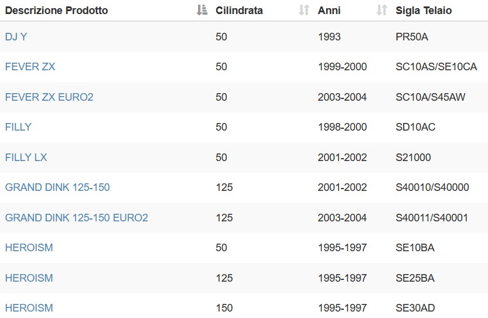Viewport: 488px width, 318px height.
Task: Select the 1993 year cell
Action: tap(329, 37)
